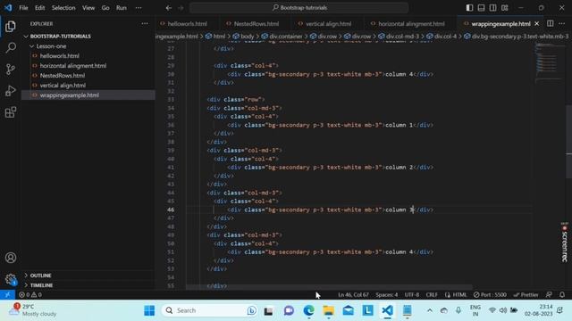Click the div.col-4 breadcrumb item
The width and height of the screenshot is (572, 321).
tap(442, 37)
